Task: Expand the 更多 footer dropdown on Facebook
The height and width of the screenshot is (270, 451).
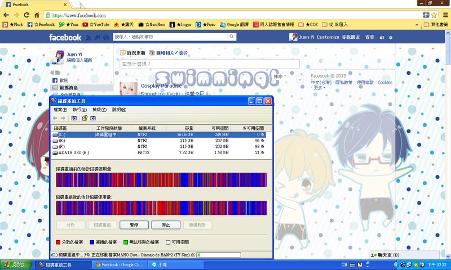Action: 319,88
